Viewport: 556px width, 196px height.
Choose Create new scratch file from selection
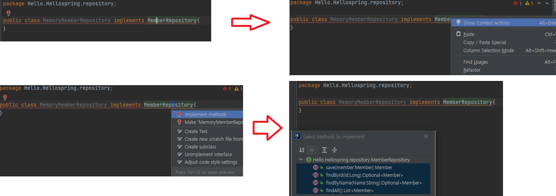pyautogui.click(x=207, y=139)
